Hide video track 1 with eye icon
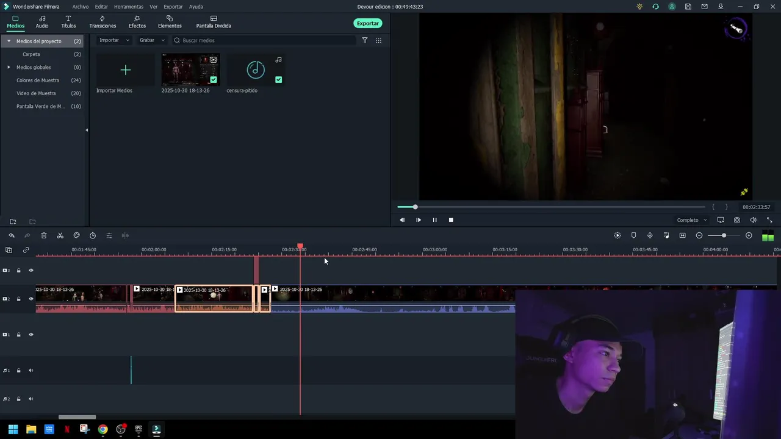Screen dimensions: 781x439 [31, 335]
